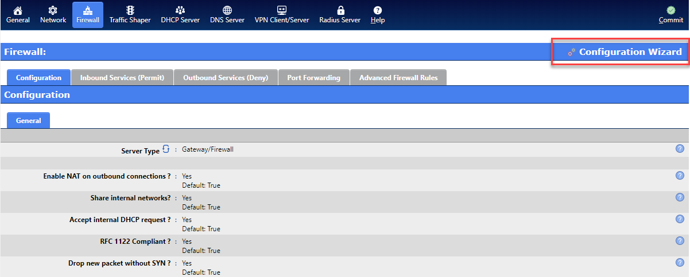Click the Gateway/Firewall server type value

point(208,149)
